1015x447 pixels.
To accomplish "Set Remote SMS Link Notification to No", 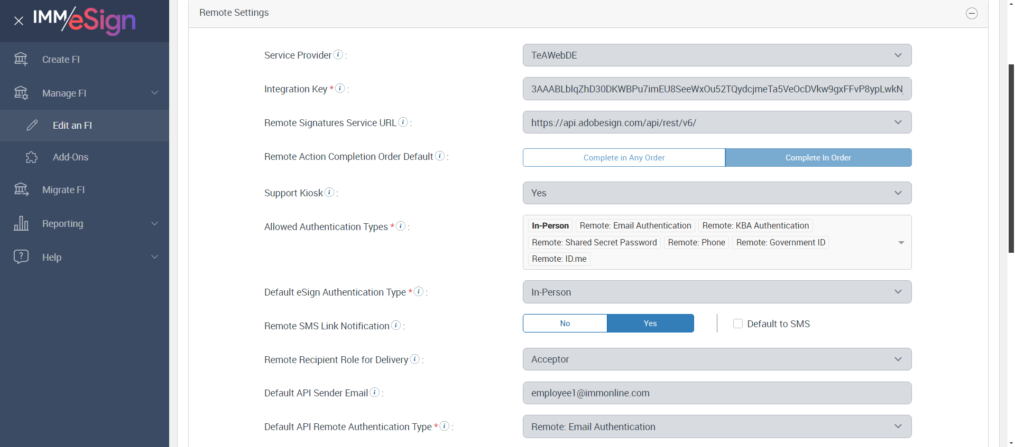I will click(565, 324).
